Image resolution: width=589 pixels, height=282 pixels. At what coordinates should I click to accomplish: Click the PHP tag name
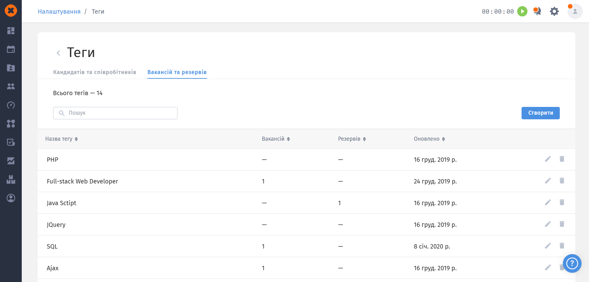(53, 160)
